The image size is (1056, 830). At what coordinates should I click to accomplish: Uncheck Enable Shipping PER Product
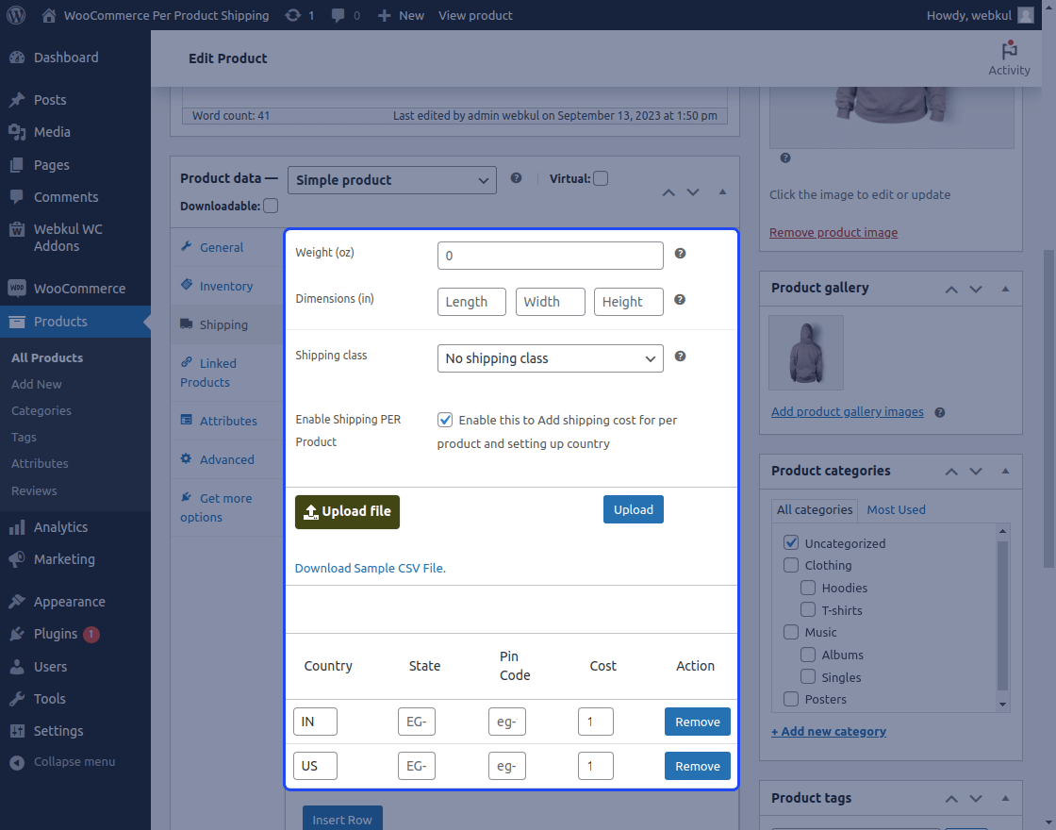pos(444,420)
